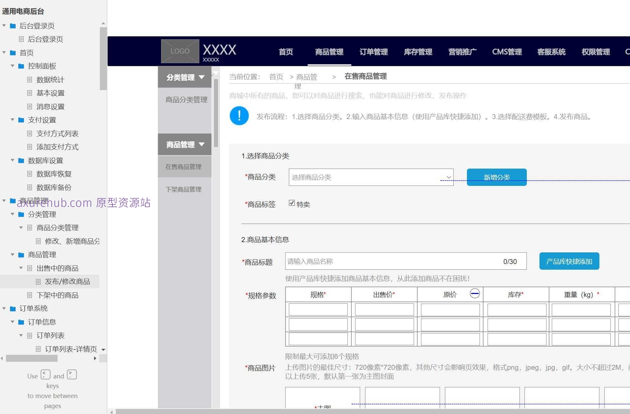Switch to the 订单管理 navigation tab
The image size is (630, 414).
pos(373,52)
